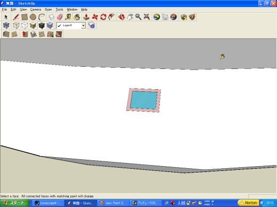The width and height of the screenshot is (277, 207).
Task: Enable Shaded with Textures display mode
Action: tap(42, 25)
